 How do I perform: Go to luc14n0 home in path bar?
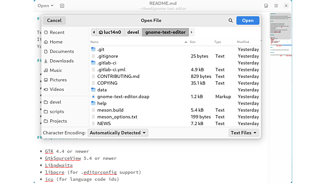coord(110,32)
